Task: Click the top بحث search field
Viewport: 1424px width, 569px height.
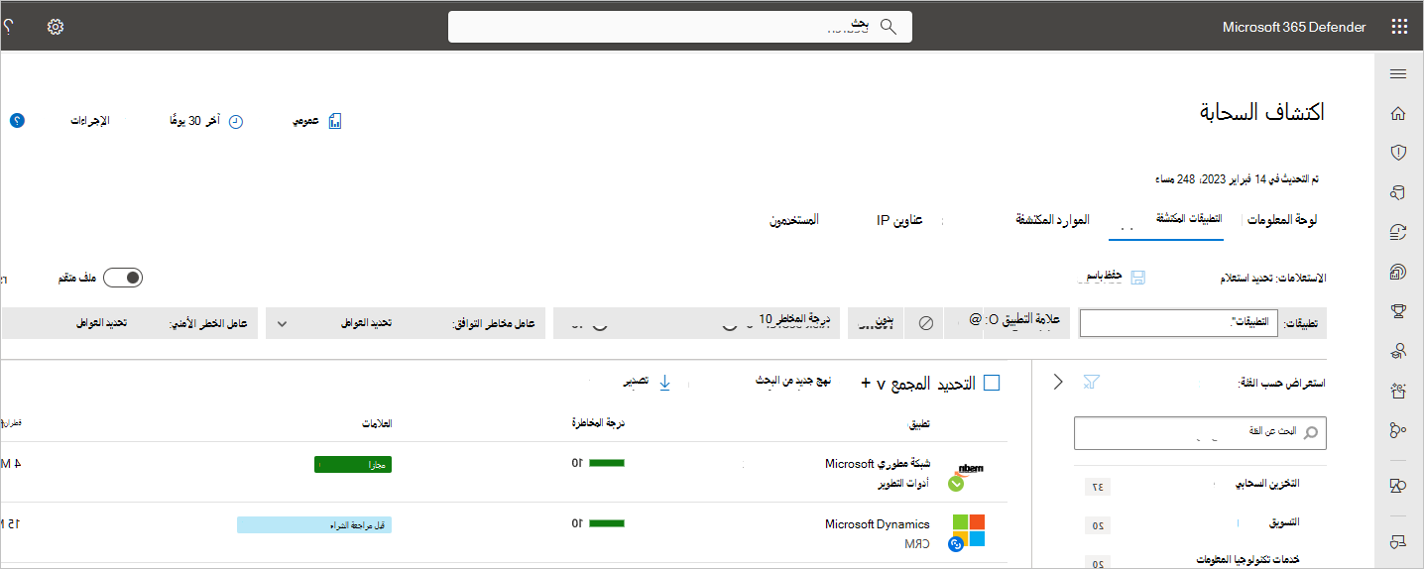Action: pyautogui.click(x=680, y=27)
